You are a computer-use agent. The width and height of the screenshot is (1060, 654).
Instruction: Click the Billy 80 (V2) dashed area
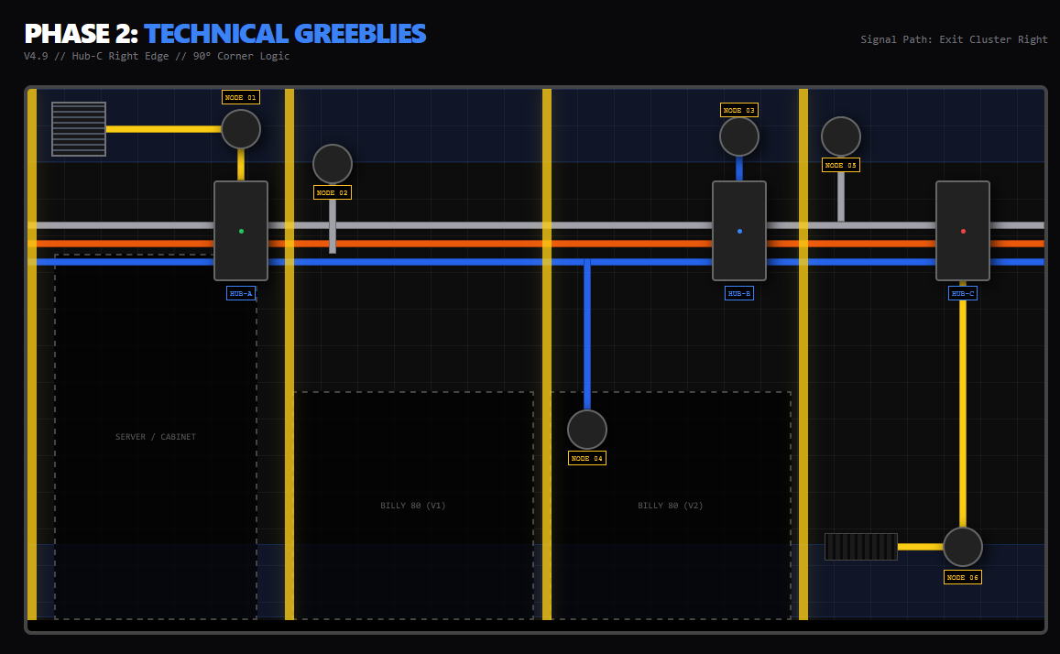pos(671,506)
